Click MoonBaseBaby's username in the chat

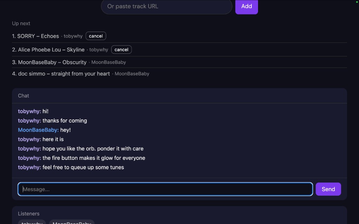pos(38,130)
